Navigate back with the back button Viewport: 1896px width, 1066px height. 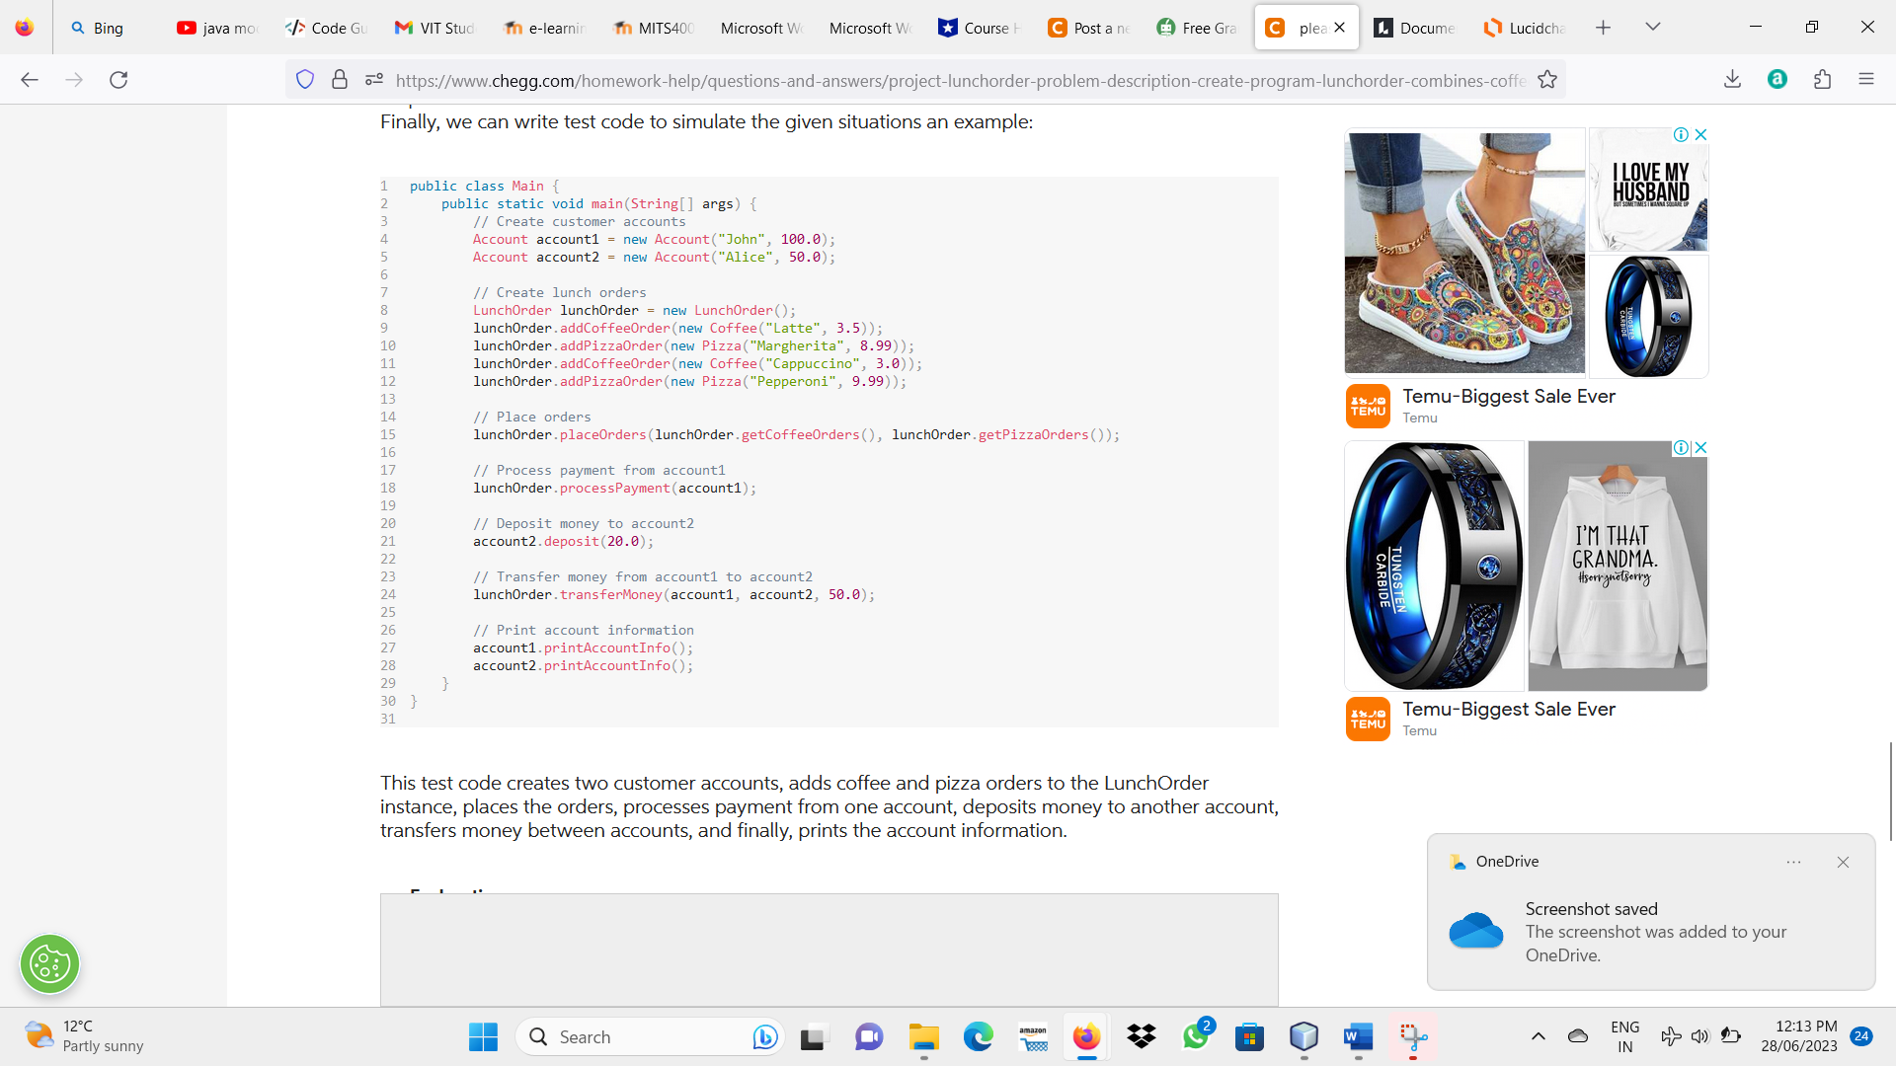tap(30, 80)
